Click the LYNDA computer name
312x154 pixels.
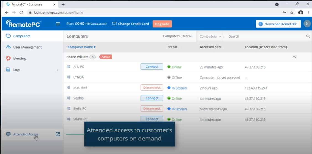point(78,77)
